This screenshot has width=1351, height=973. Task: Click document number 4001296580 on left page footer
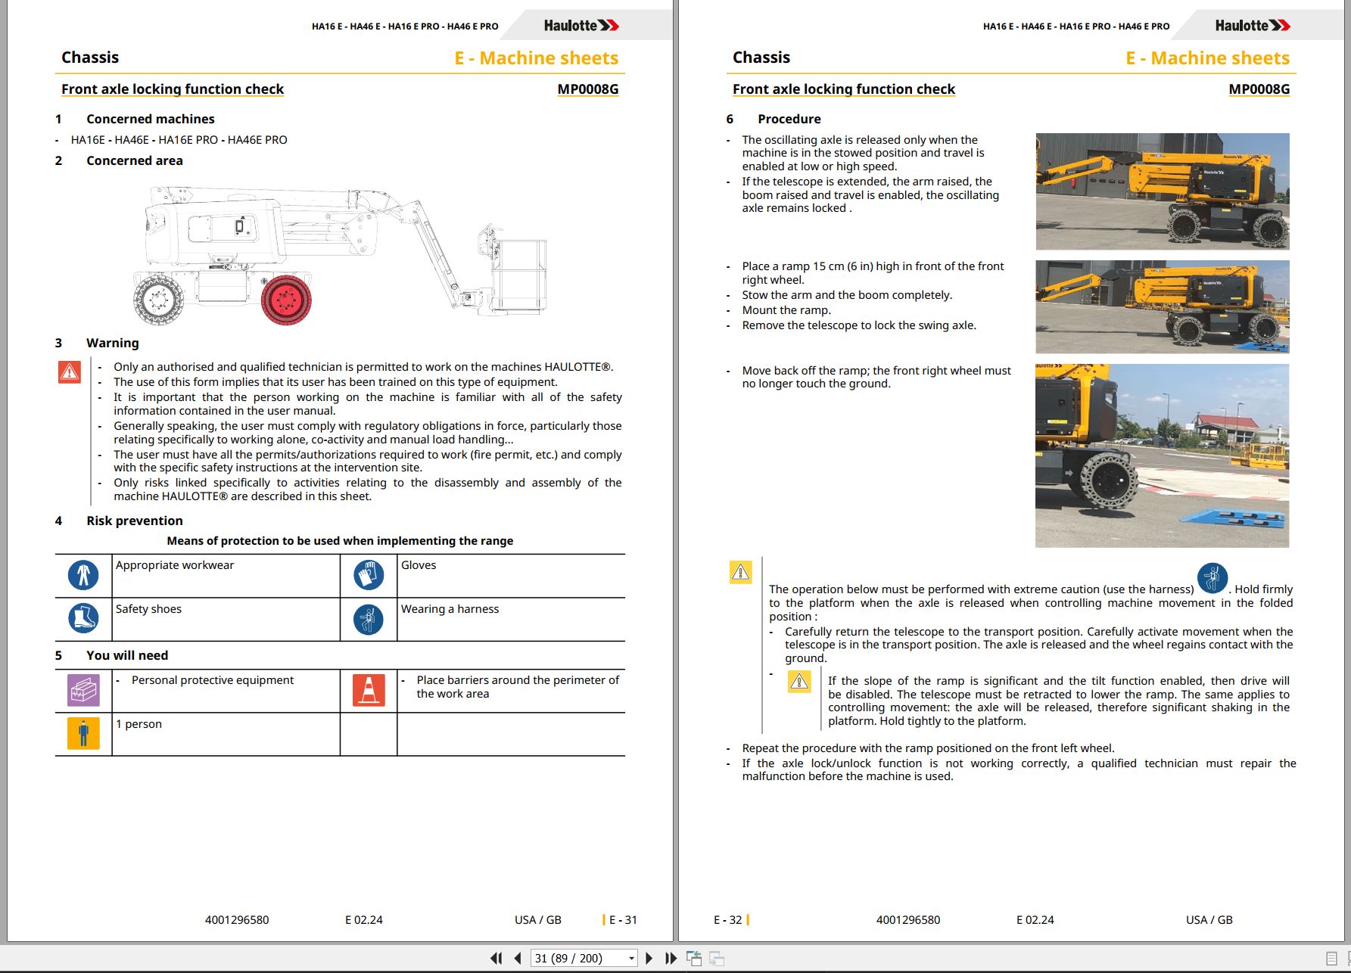click(237, 920)
